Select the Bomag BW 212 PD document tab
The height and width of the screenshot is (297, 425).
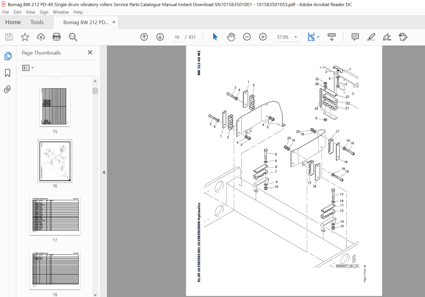[x=86, y=22]
